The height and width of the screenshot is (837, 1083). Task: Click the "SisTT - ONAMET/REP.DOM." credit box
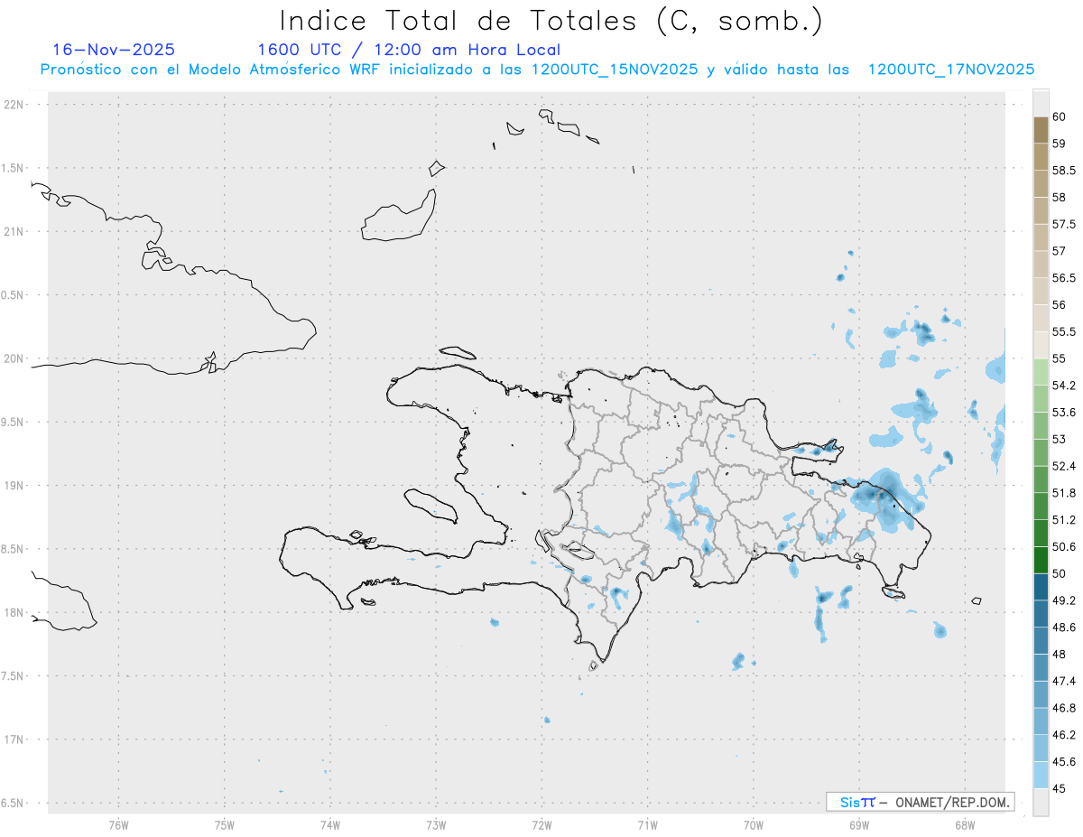coord(920,802)
